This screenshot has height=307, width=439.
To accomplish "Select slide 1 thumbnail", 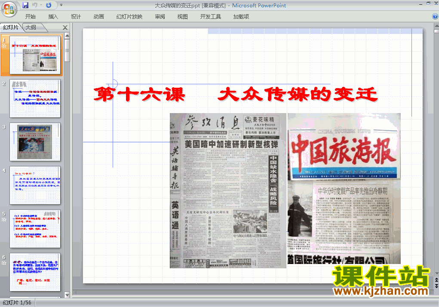I will (35, 55).
